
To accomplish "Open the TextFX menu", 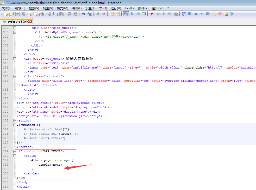I will 130,8.
